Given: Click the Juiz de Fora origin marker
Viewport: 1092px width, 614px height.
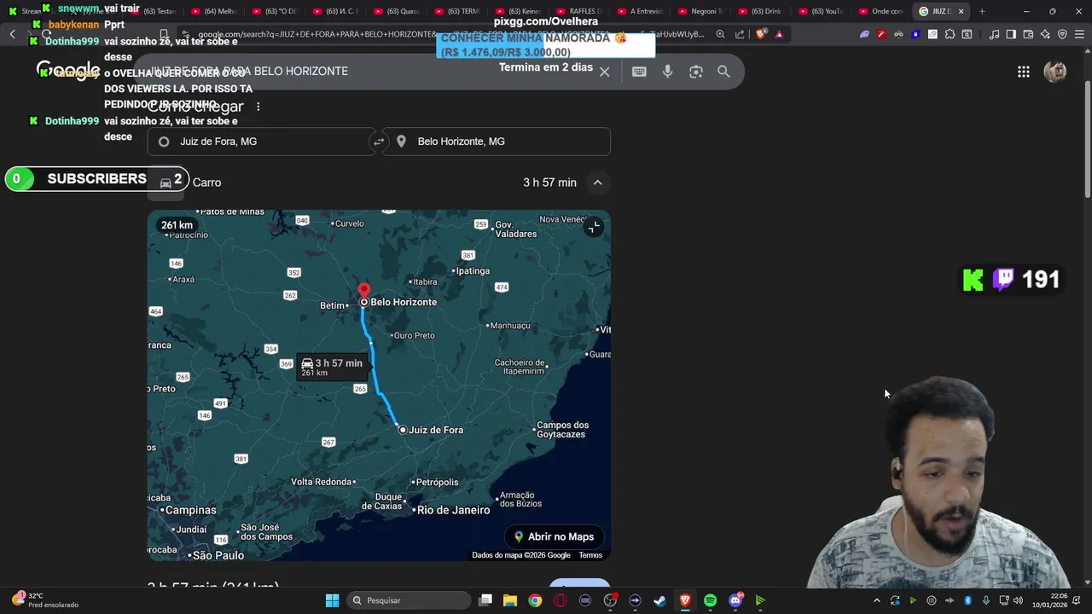Looking at the screenshot, I should point(403,430).
